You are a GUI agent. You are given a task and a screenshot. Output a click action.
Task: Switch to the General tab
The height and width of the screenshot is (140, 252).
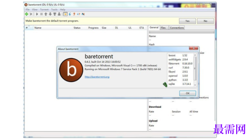pos(154,28)
